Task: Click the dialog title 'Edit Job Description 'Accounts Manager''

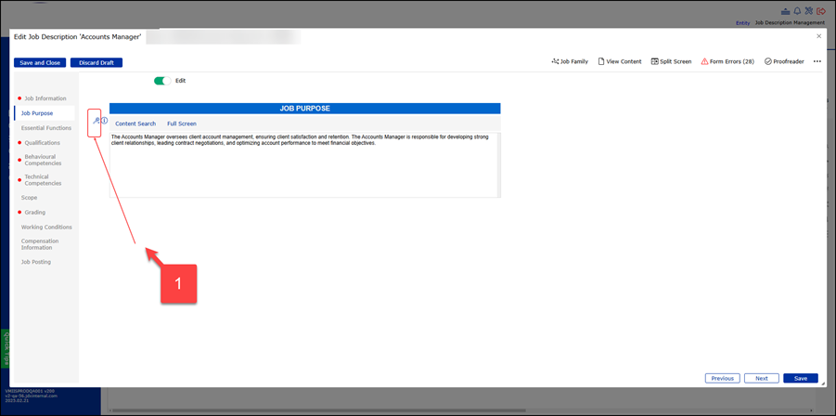Action: coord(77,36)
